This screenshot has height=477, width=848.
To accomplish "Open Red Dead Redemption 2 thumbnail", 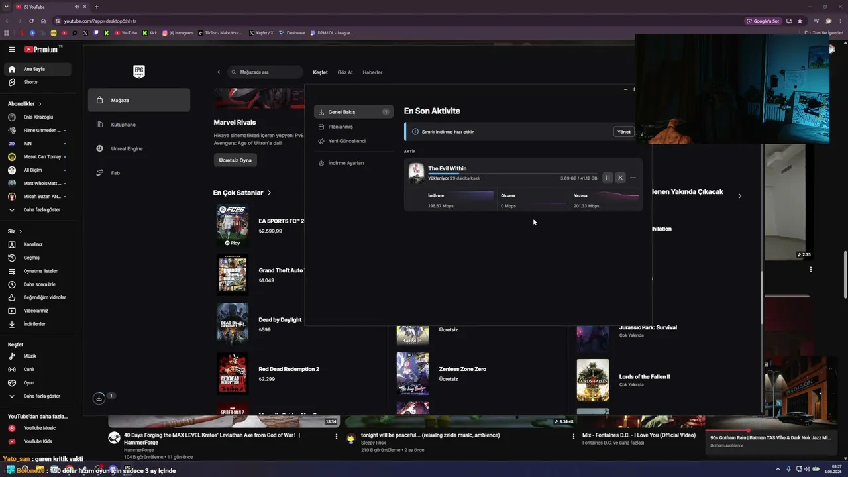I will 233,374.
